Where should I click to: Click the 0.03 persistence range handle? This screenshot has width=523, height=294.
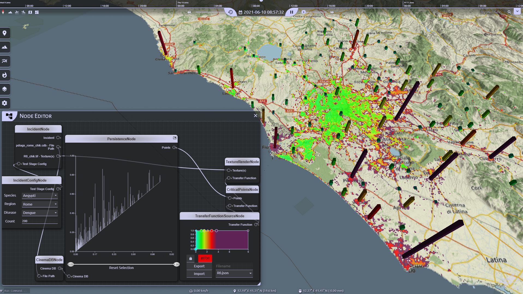coord(71,264)
